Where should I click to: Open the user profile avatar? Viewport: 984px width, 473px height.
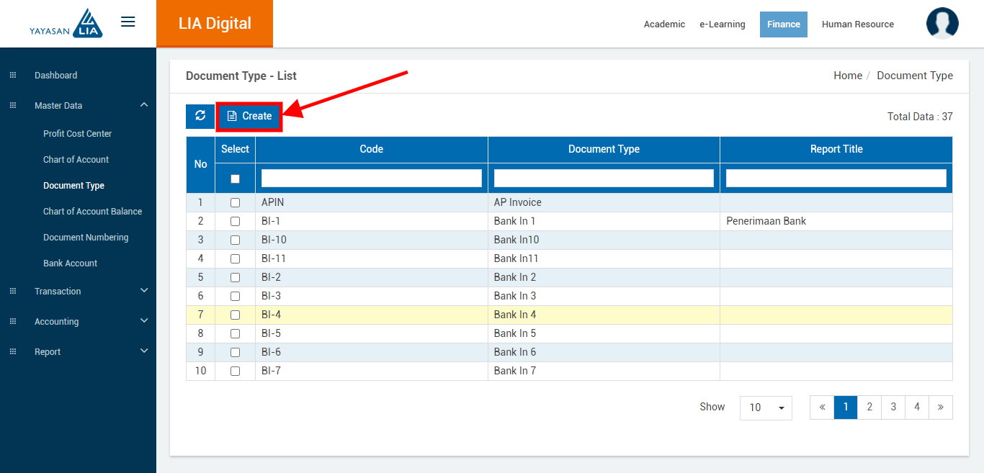(x=942, y=24)
